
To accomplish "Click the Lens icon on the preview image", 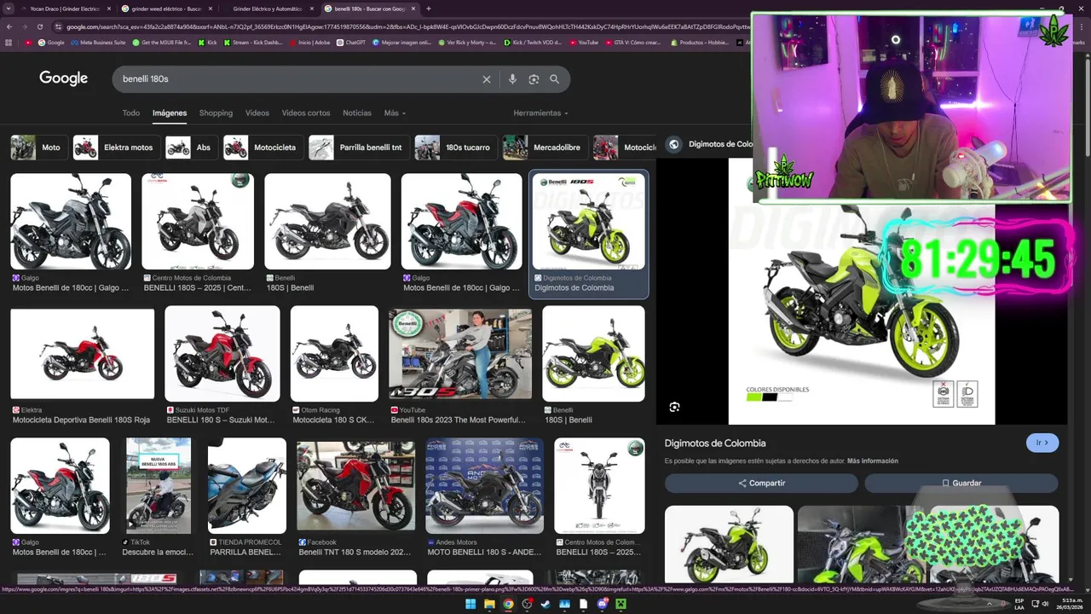I will [674, 407].
